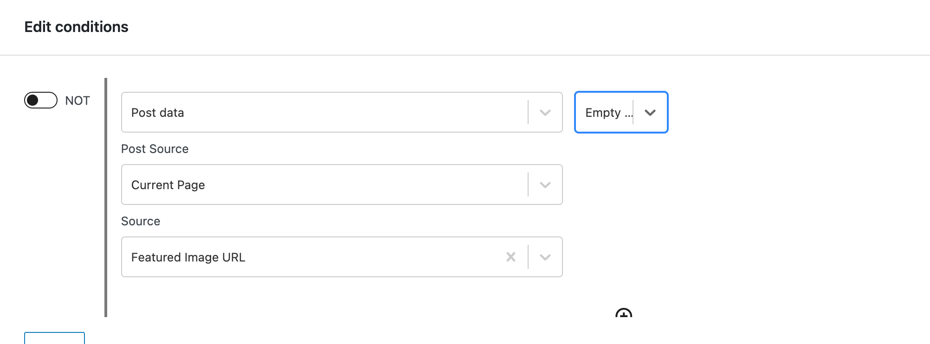930x344 pixels.
Task: Click the 'Edit conditions' heading
Action: [76, 27]
